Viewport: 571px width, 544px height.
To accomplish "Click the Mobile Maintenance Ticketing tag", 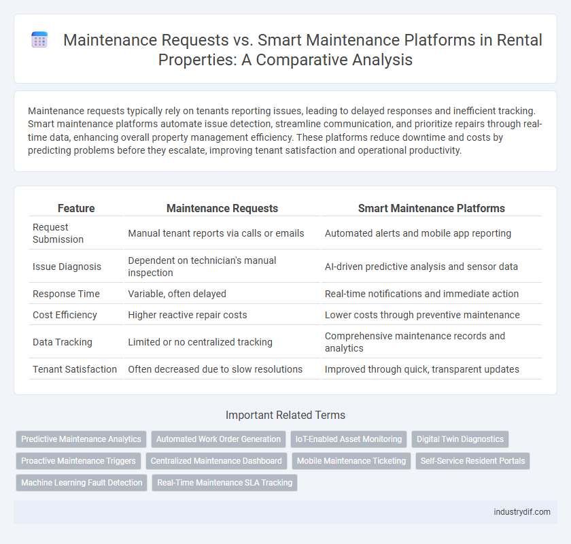I will (x=351, y=461).
